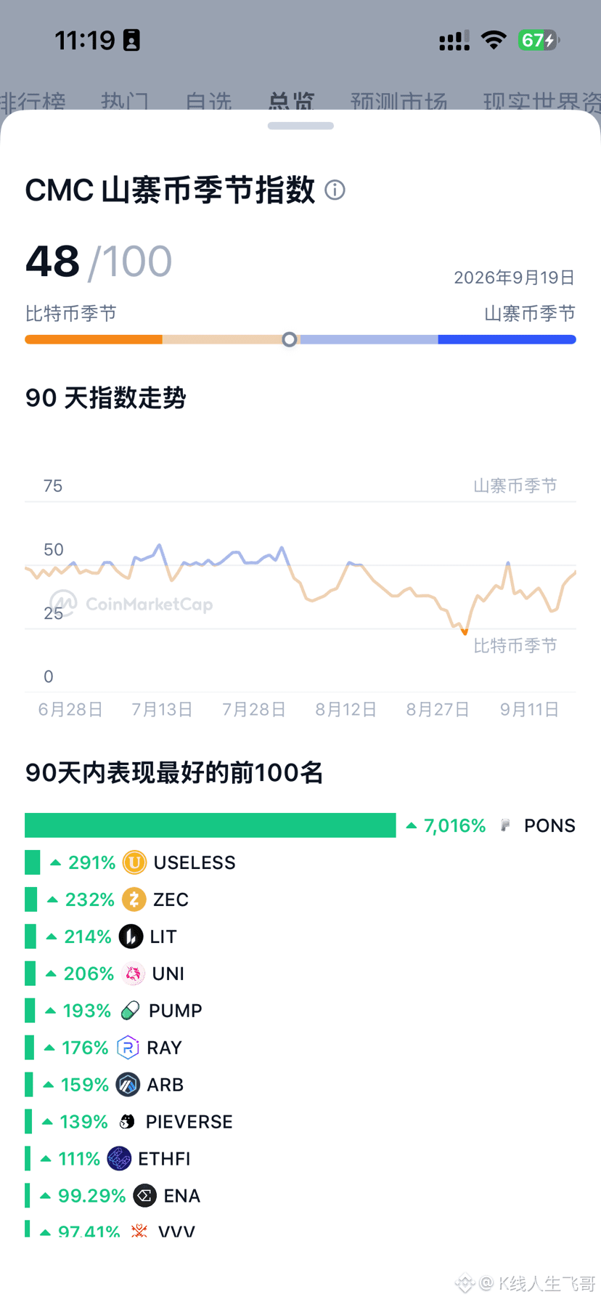Tap the orange low point on chart

[x=465, y=632]
